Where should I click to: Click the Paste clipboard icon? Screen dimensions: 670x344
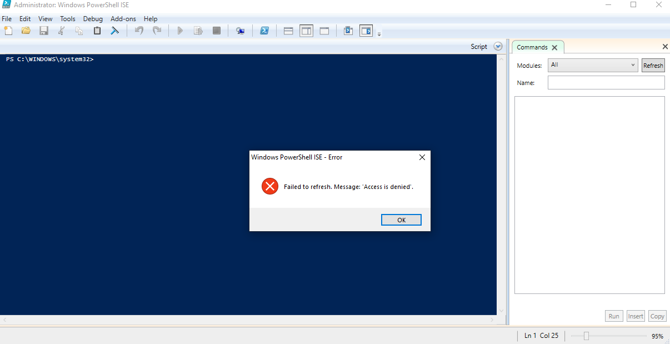(97, 31)
